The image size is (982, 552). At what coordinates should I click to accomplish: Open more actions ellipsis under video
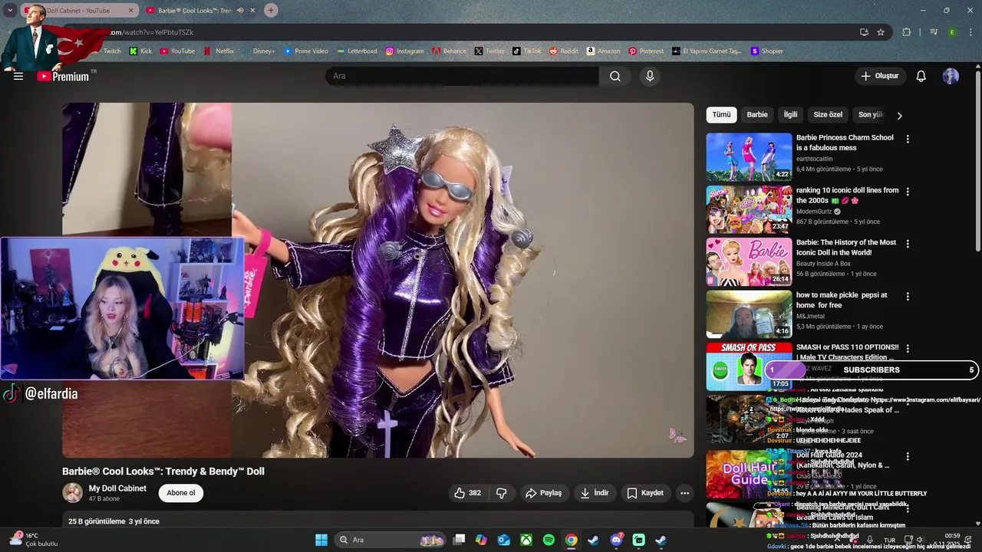(x=684, y=493)
